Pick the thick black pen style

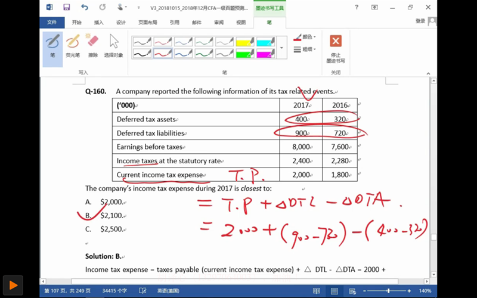coord(143,53)
